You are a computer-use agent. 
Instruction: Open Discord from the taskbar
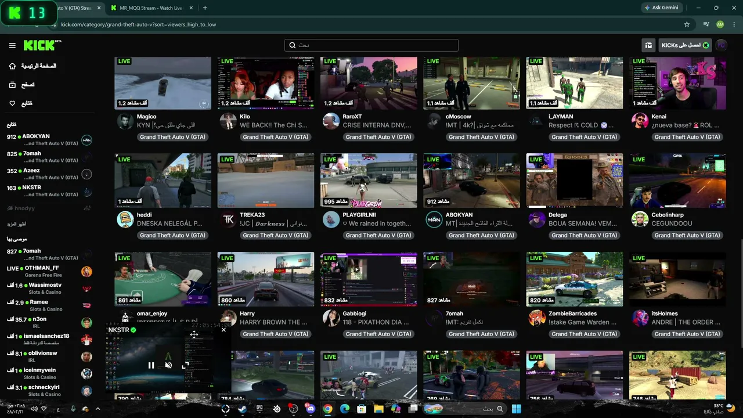[x=311, y=409]
